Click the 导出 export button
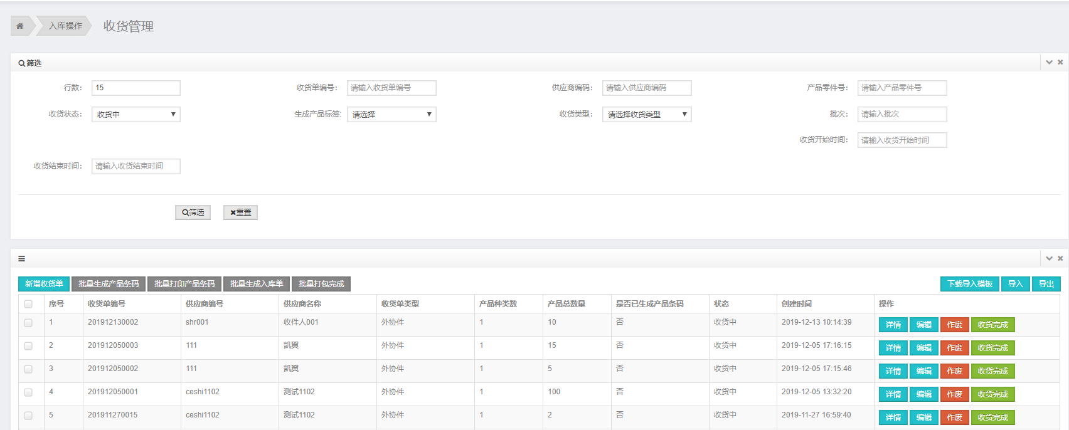Viewport: 1069px width, 430px height. click(x=1046, y=284)
